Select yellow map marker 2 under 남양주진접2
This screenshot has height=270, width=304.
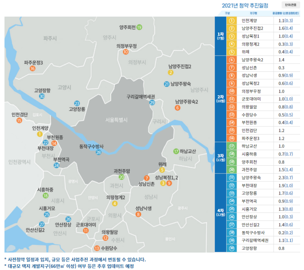click(171, 73)
